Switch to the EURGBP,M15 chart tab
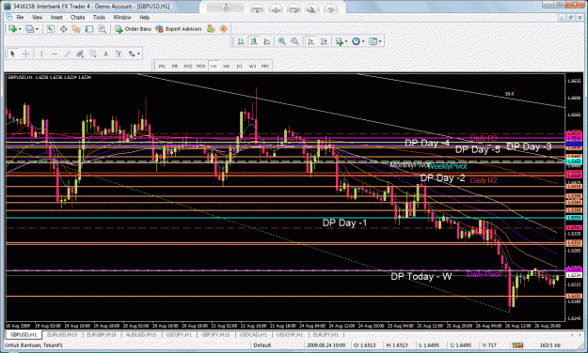Viewport: 588px width, 353px height. (x=102, y=334)
